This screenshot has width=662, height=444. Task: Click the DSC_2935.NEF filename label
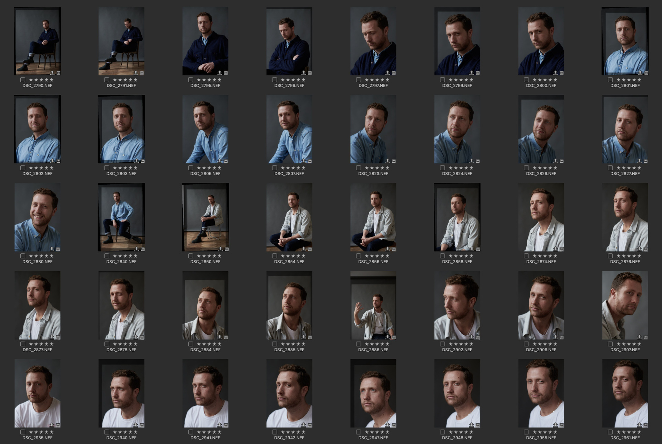[x=37, y=438]
